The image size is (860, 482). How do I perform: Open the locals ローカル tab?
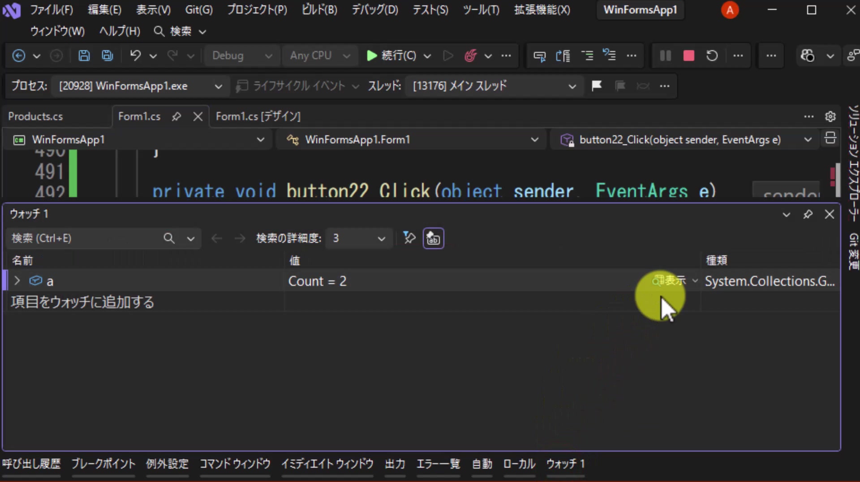pyautogui.click(x=519, y=464)
